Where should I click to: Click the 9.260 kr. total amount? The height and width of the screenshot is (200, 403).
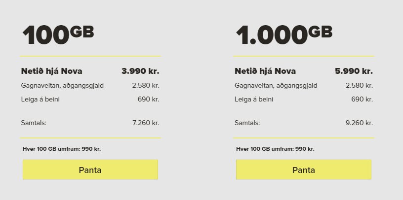click(x=359, y=123)
